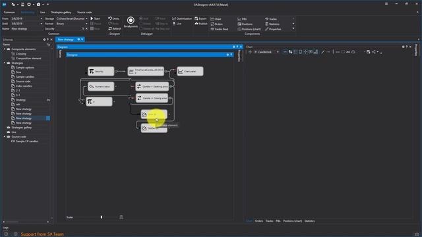Open the Format Binary dropdown
This screenshot has height=237, width=422.
point(86,24)
